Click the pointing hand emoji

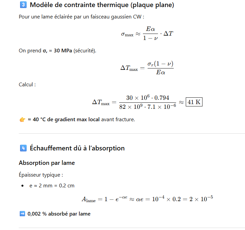[x=22, y=120]
